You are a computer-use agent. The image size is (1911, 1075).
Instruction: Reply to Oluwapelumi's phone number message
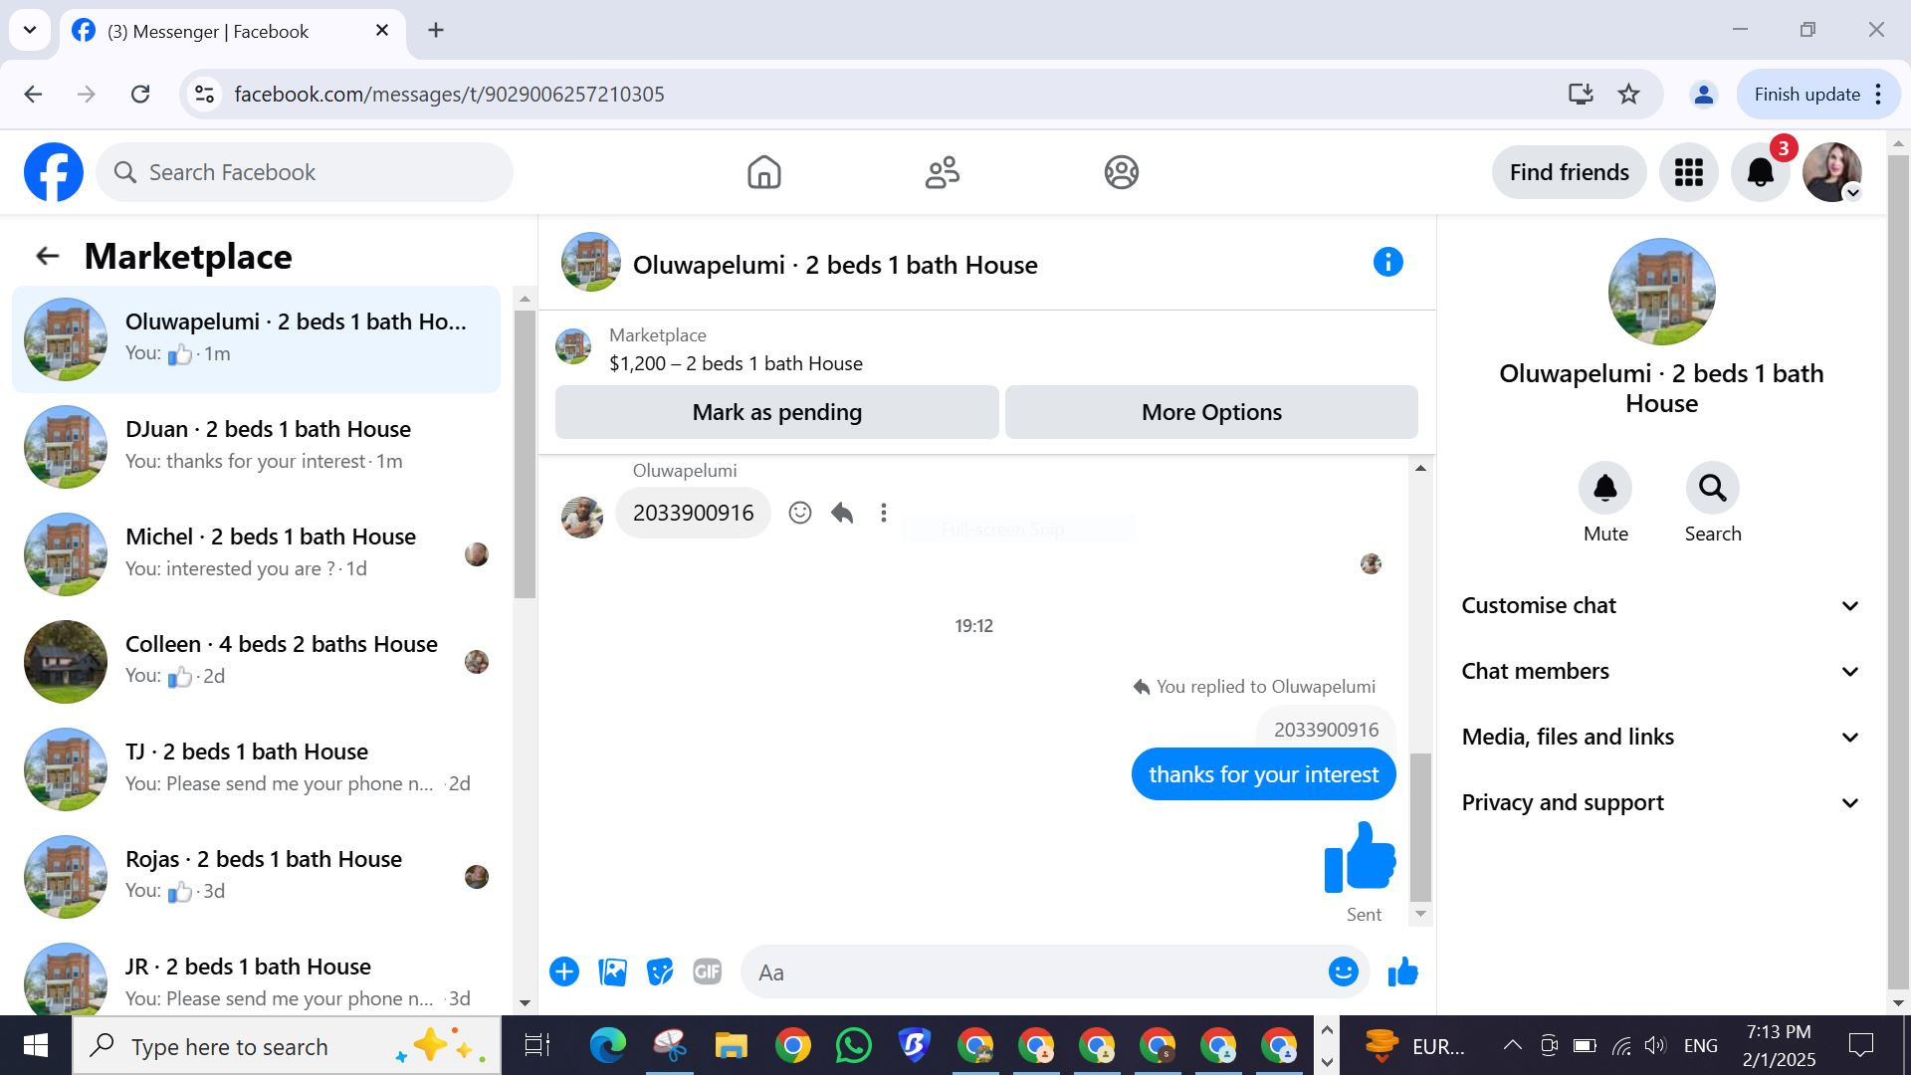[x=842, y=513]
